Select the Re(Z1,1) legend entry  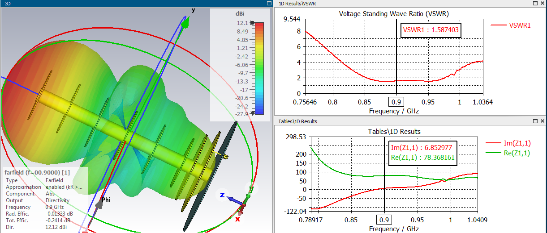point(508,153)
